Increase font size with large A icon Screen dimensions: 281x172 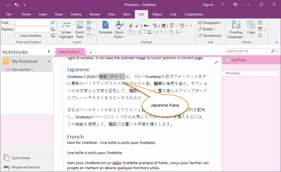[131, 26]
